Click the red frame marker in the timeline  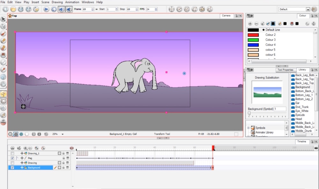(213, 148)
